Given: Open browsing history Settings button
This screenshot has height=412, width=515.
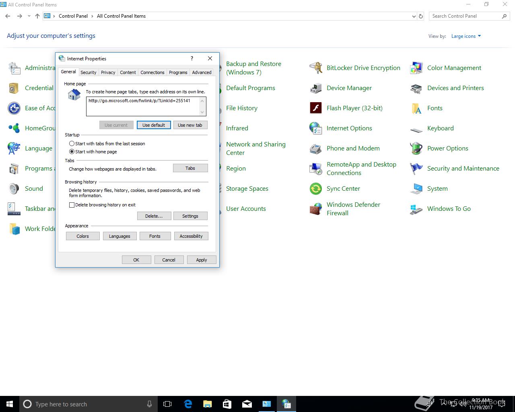Looking at the screenshot, I should point(190,216).
